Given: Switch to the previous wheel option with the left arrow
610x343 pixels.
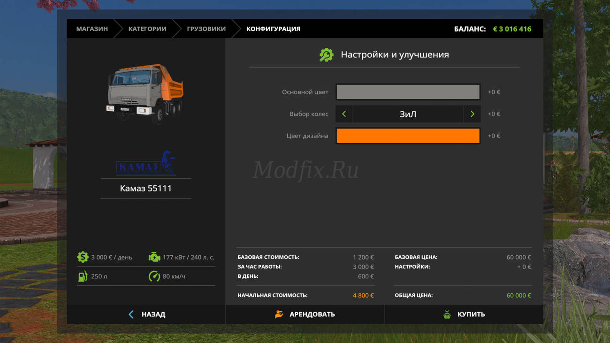Looking at the screenshot, I should (344, 114).
